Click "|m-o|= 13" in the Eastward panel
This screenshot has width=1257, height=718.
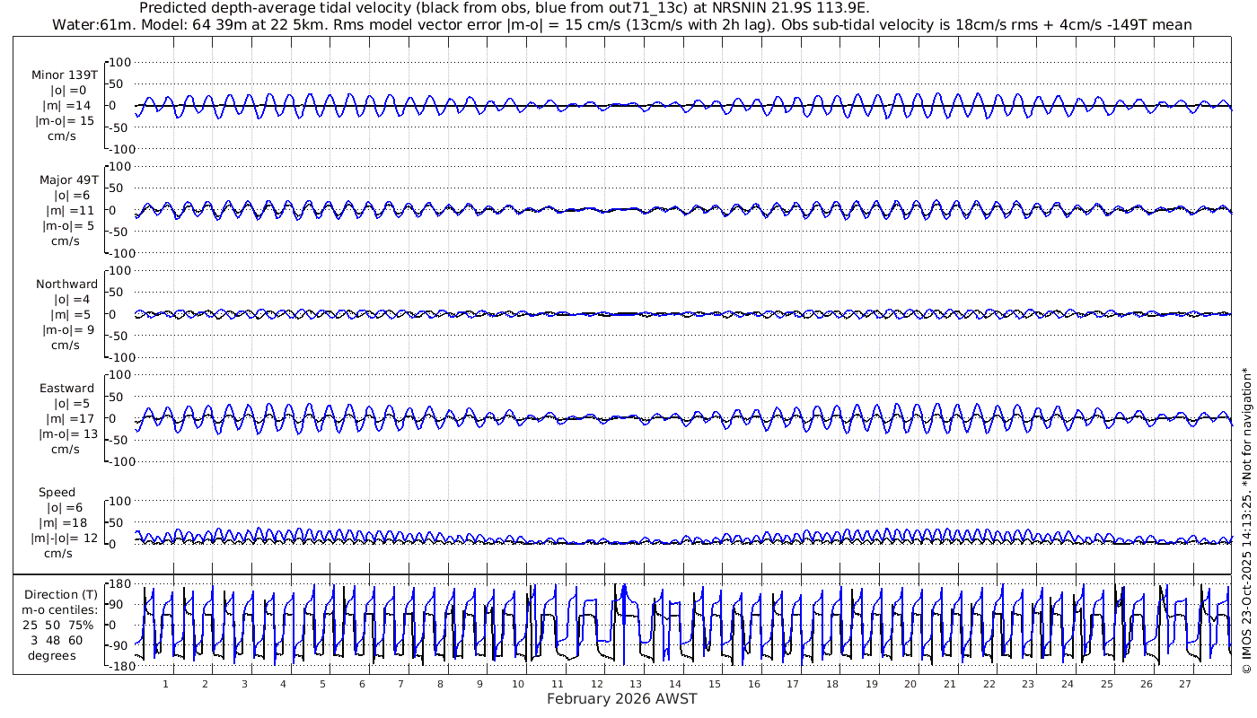click(69, 433)
